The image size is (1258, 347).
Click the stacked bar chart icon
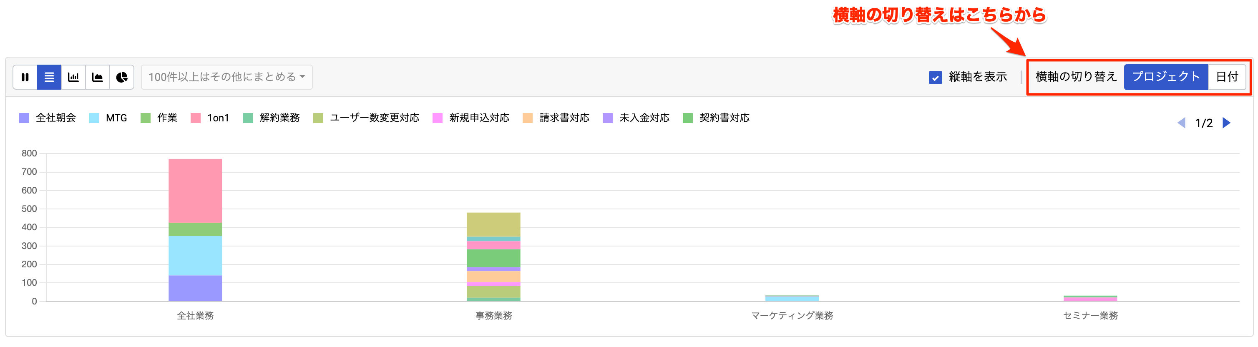point(49,77)
